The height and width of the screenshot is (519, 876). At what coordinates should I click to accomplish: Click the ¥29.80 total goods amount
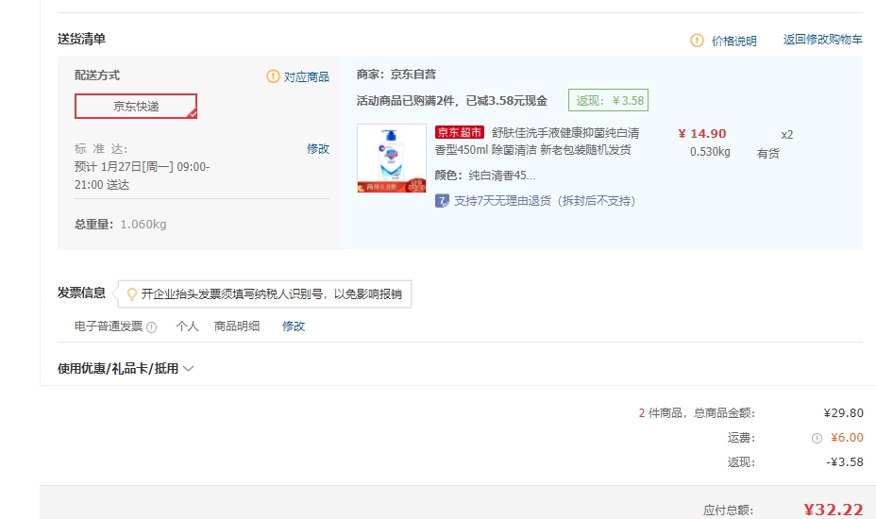click(844, 413)
